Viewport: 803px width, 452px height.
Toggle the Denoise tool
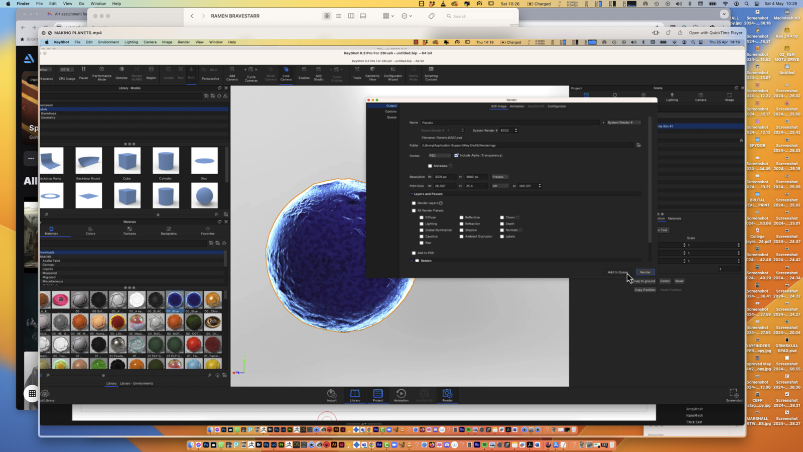tap(121, 73)
